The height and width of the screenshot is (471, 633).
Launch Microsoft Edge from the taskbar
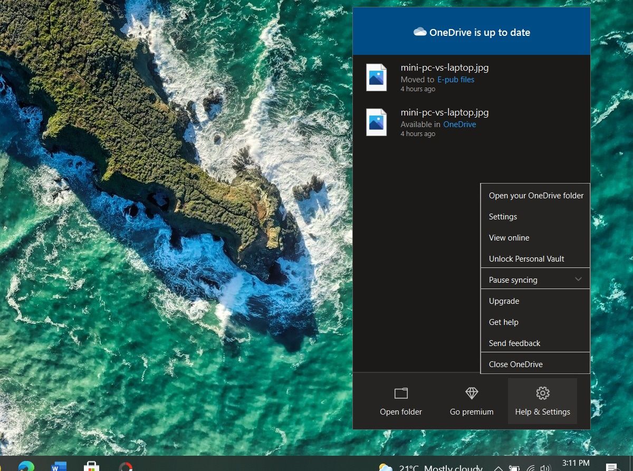point(26,466)
